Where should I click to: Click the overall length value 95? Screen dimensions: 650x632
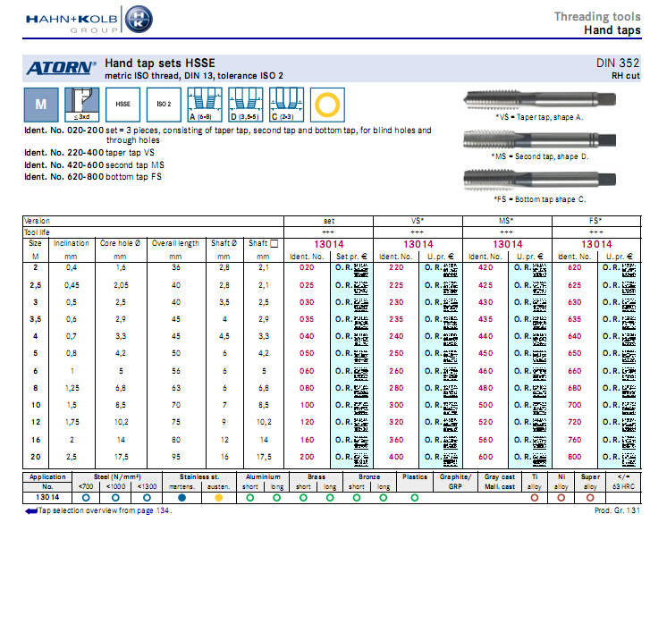[176, 457]
